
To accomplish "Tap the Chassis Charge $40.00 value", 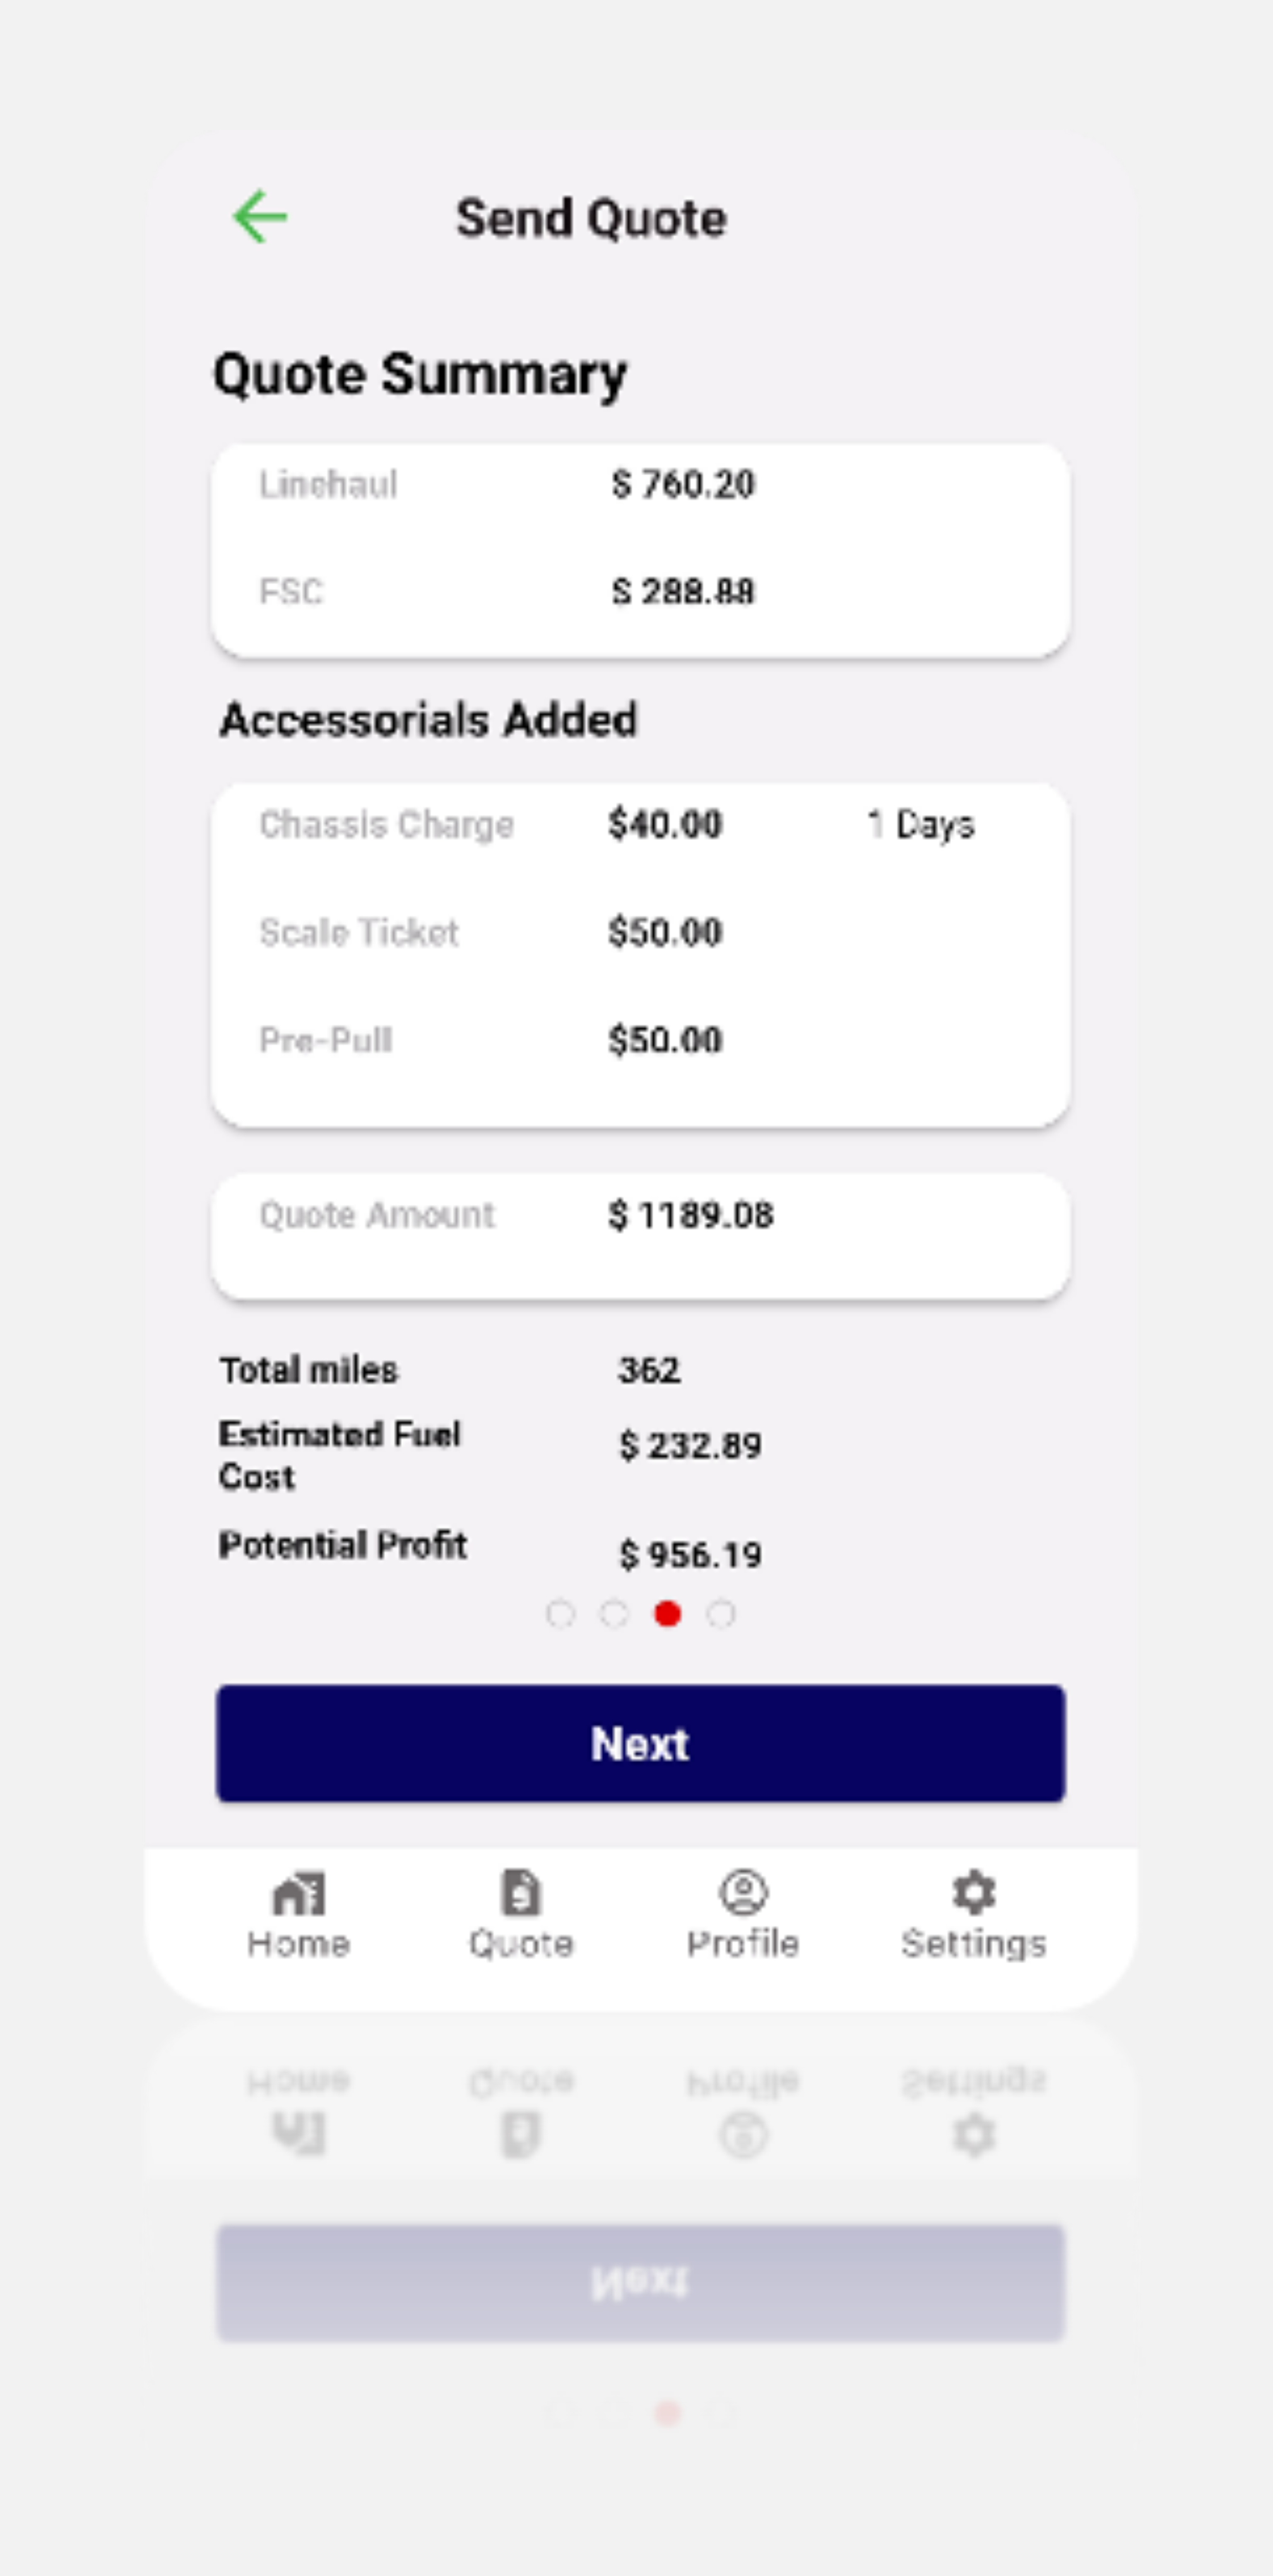I will 665,825.
